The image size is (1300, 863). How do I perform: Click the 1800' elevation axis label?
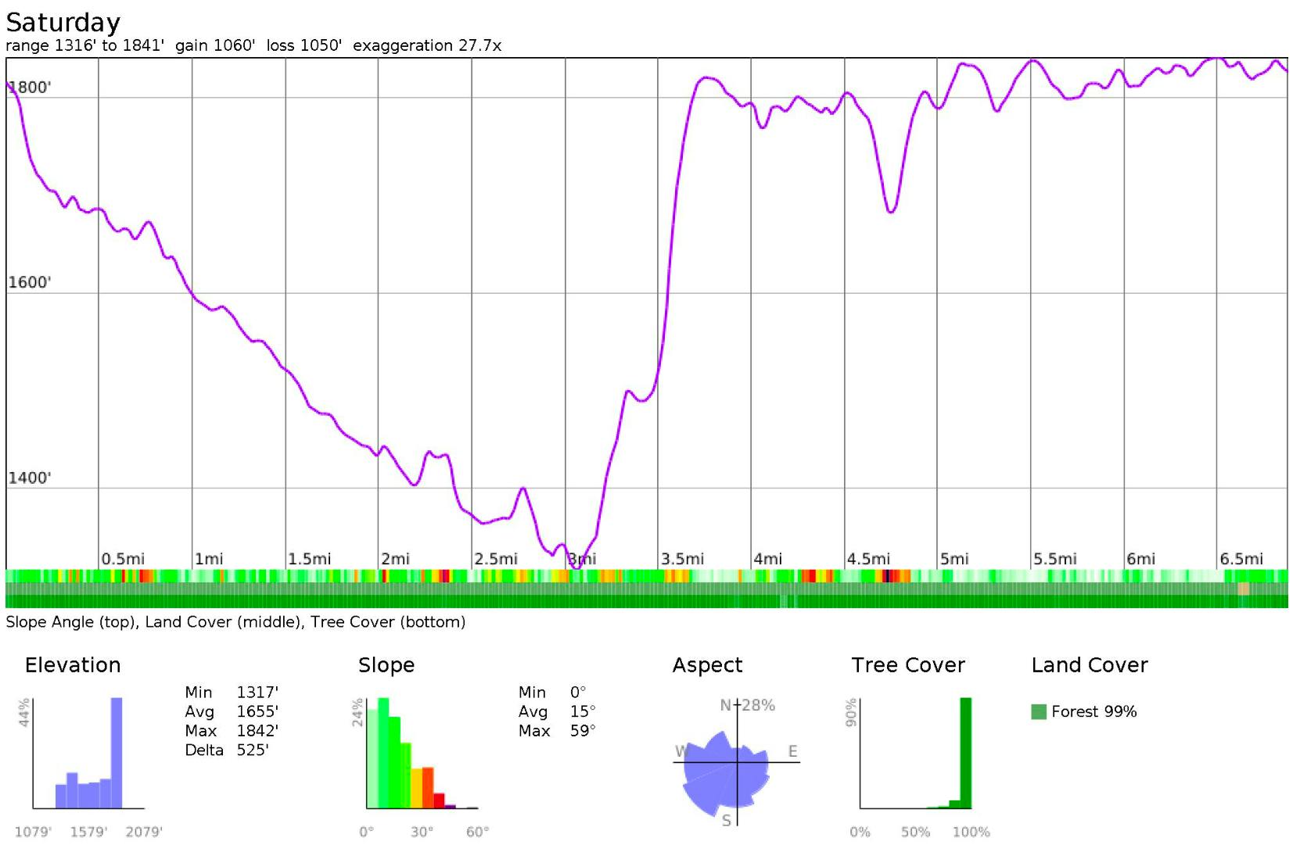[x=30, y=88]
